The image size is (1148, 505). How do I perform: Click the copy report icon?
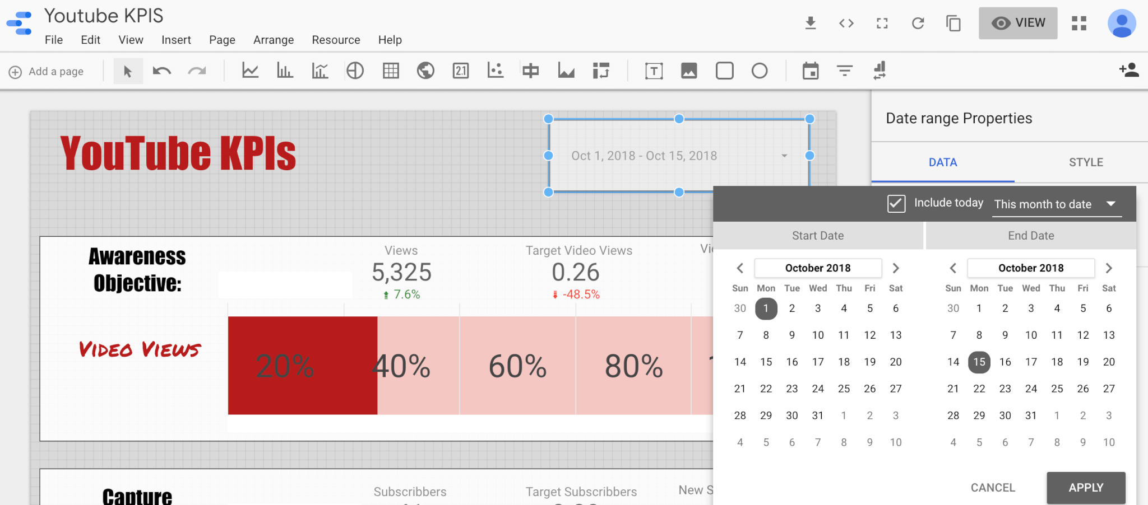[x=953, y=23]
